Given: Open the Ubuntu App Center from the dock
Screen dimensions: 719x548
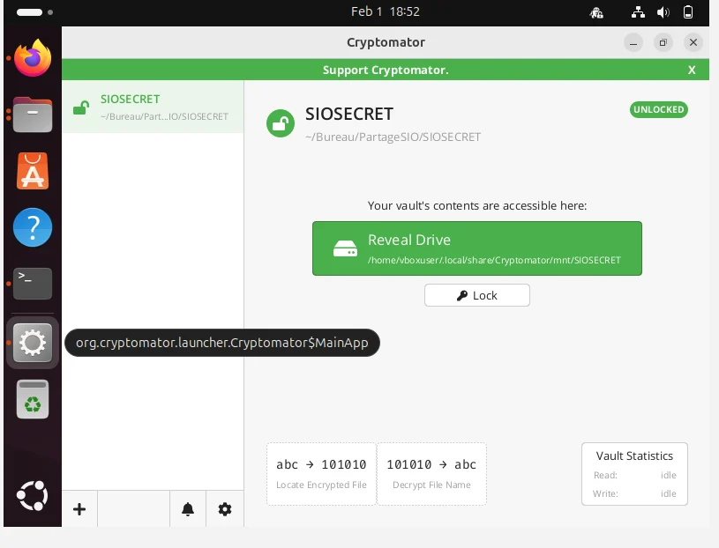Looking at the screenshot, I should pyautogui.click(x=33, y=171).
